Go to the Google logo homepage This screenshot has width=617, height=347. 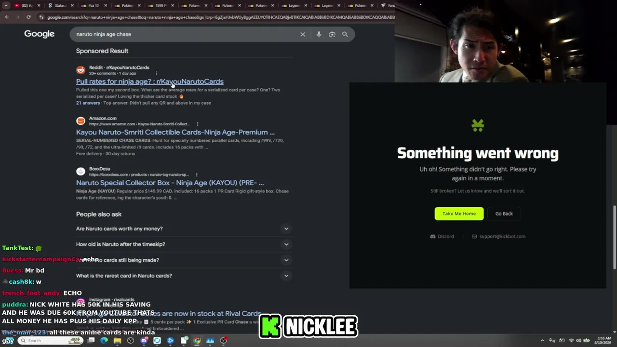(x=40, y=34)
